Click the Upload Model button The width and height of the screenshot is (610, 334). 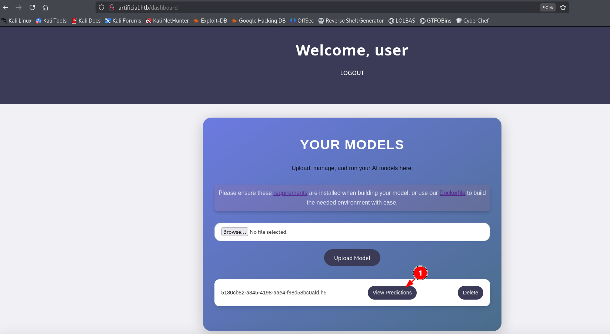[352, 258]
